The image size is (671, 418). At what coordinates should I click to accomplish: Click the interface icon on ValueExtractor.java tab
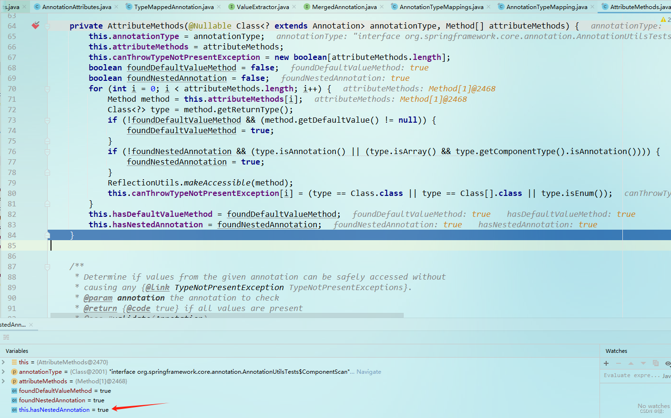232,7
